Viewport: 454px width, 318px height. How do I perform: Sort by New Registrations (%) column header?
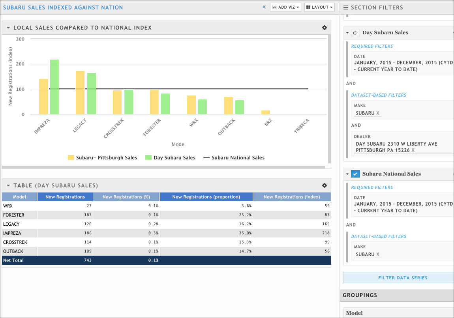pos(126,197)
